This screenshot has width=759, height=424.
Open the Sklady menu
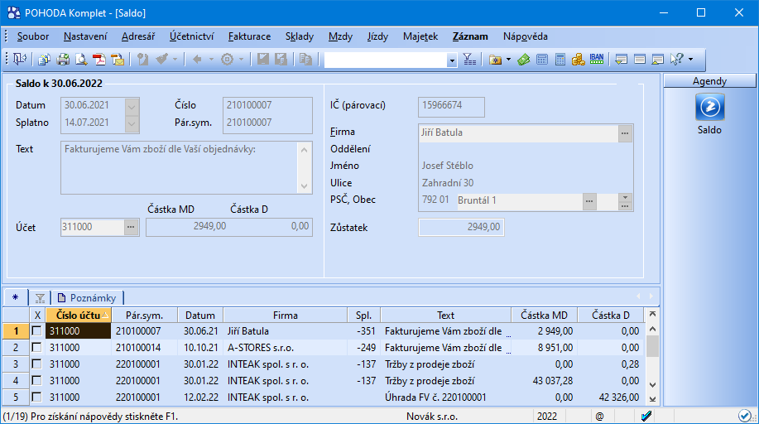point(300,36)
